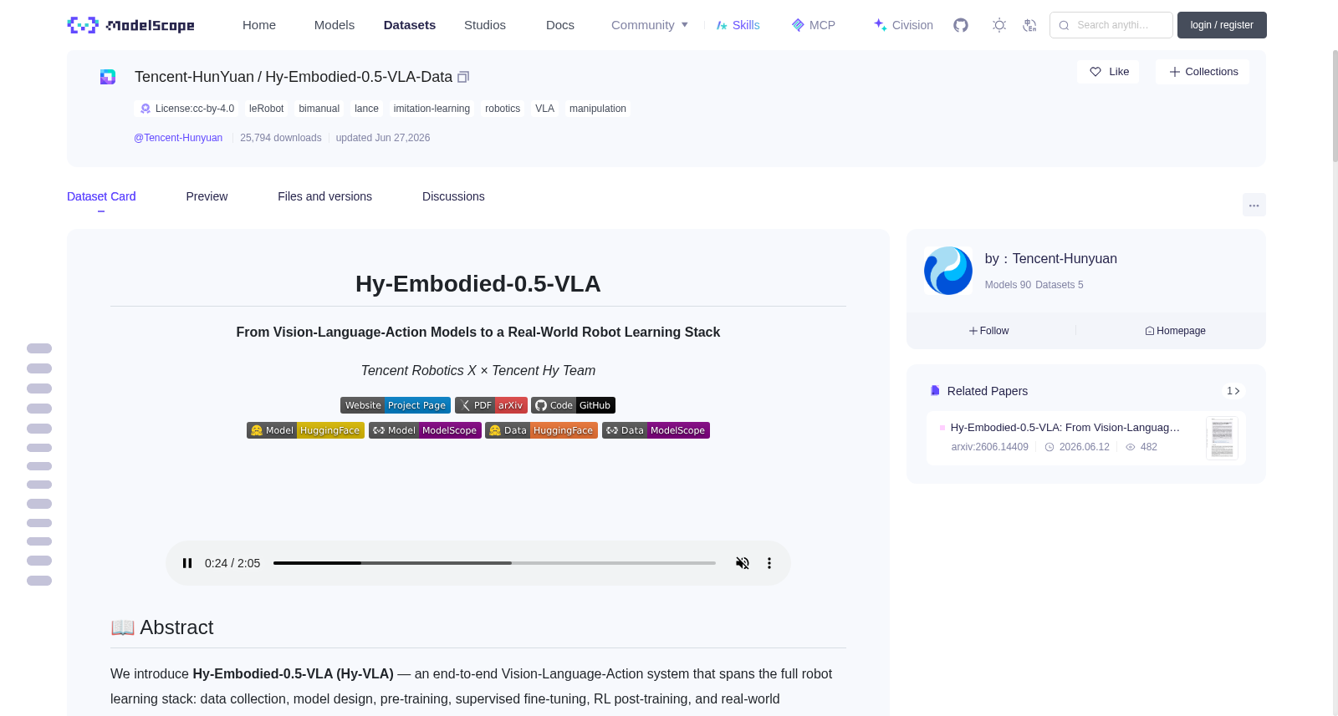Open the three-dots more options button
The image size is (1338, 716).
(1254, 205)
